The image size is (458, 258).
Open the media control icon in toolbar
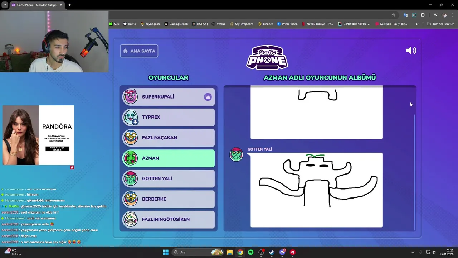point(435,15)
